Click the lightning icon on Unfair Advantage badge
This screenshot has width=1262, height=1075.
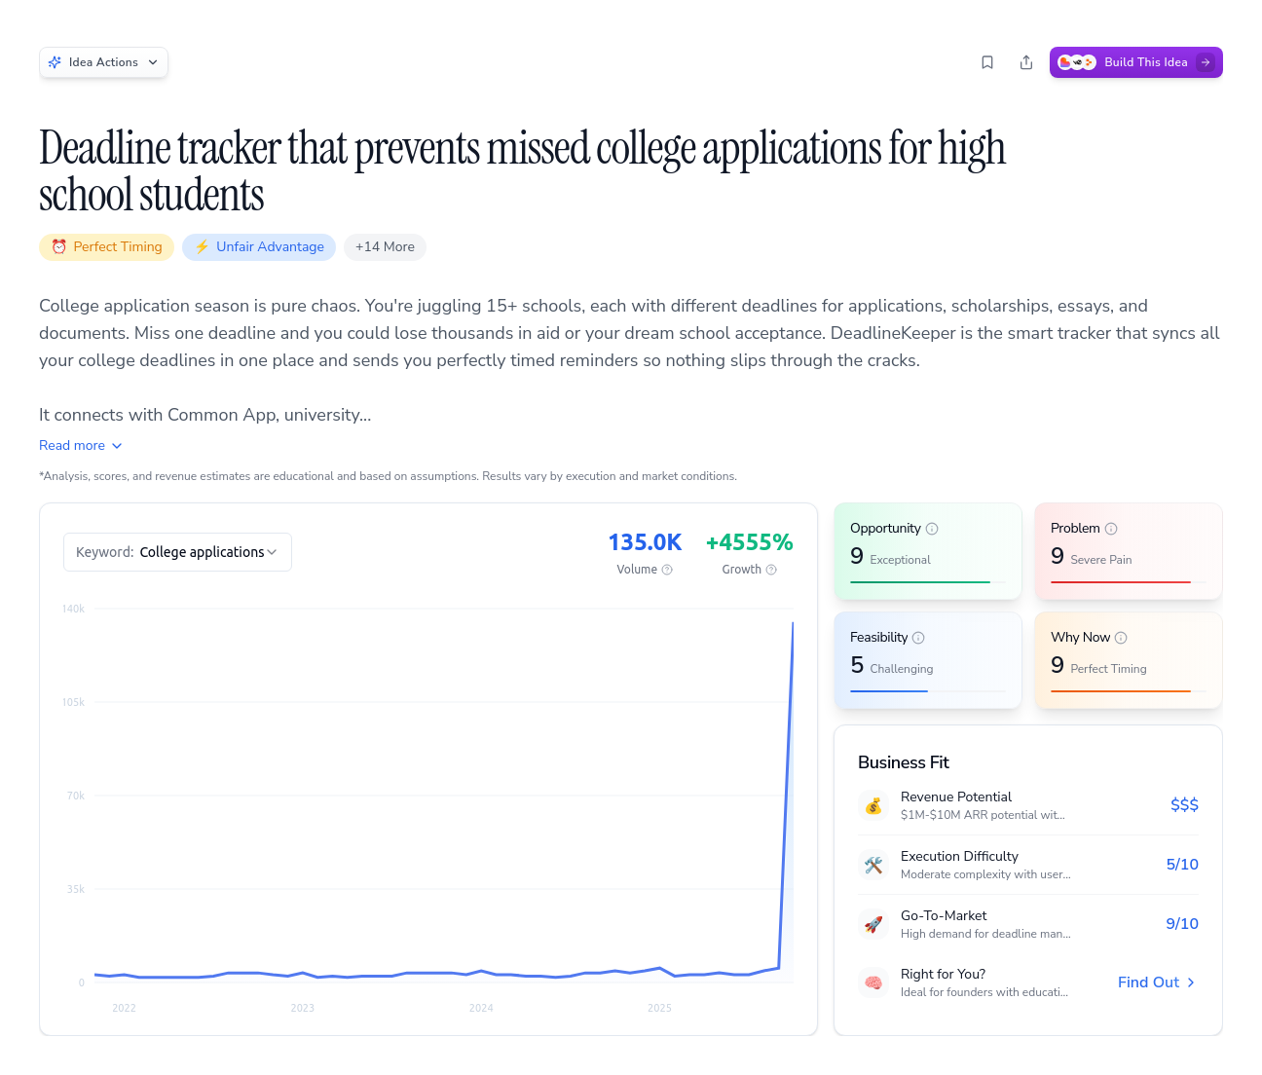(203, 246)
